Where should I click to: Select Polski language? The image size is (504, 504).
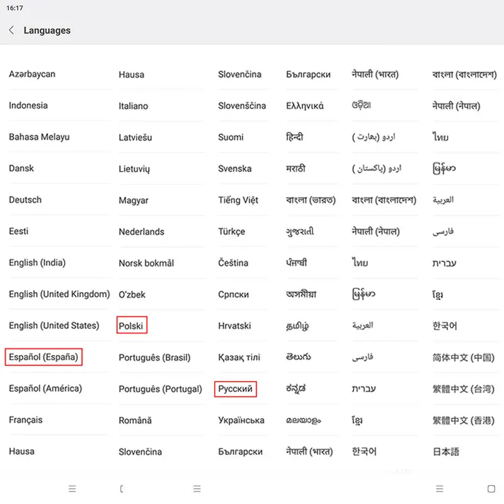(131, 326)
